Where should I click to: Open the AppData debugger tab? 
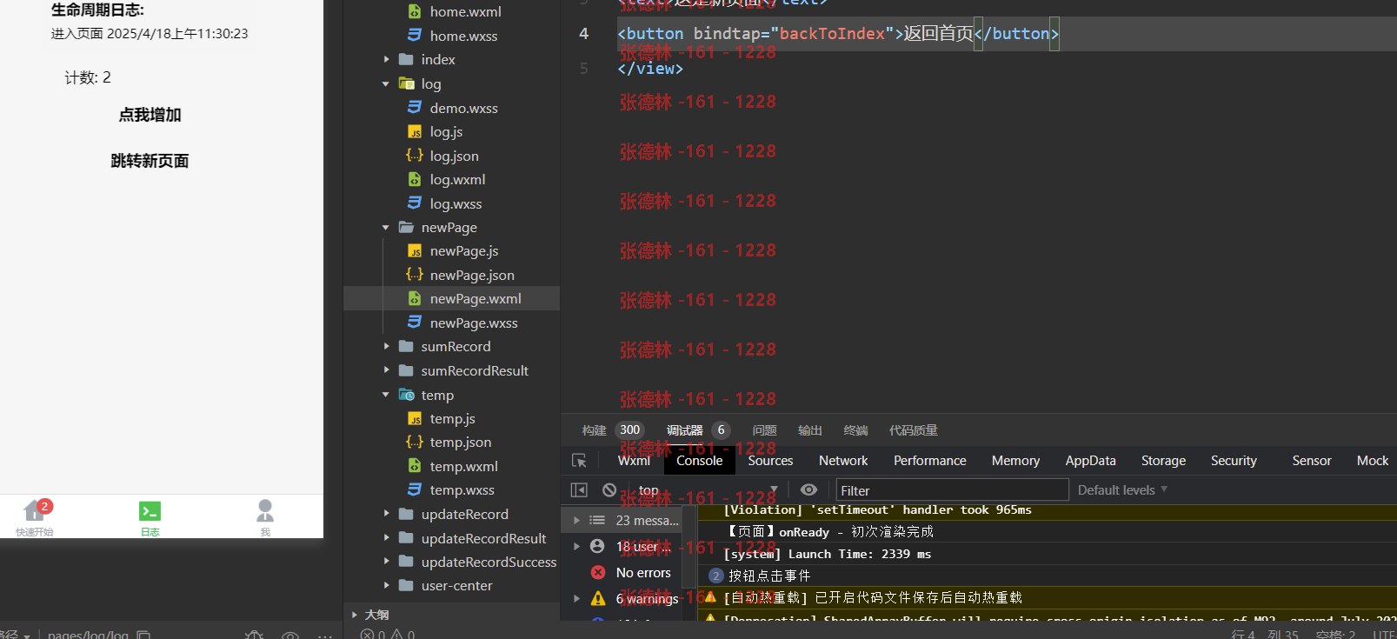[x=1090, y=461]
